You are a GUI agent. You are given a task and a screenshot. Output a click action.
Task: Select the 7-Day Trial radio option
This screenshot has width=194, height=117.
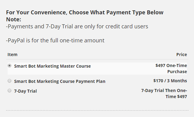(9, 90)
